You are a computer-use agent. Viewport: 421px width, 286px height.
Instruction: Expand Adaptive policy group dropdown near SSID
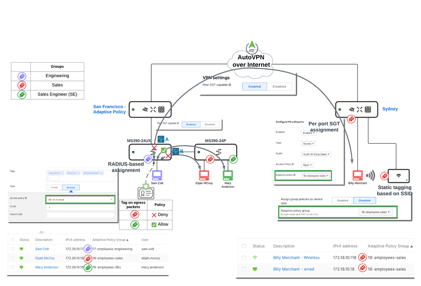(x=375, y=212)
